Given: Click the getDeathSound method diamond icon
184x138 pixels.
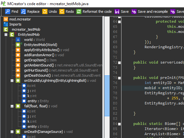Looking at the screenshot, I should [18, 75].
